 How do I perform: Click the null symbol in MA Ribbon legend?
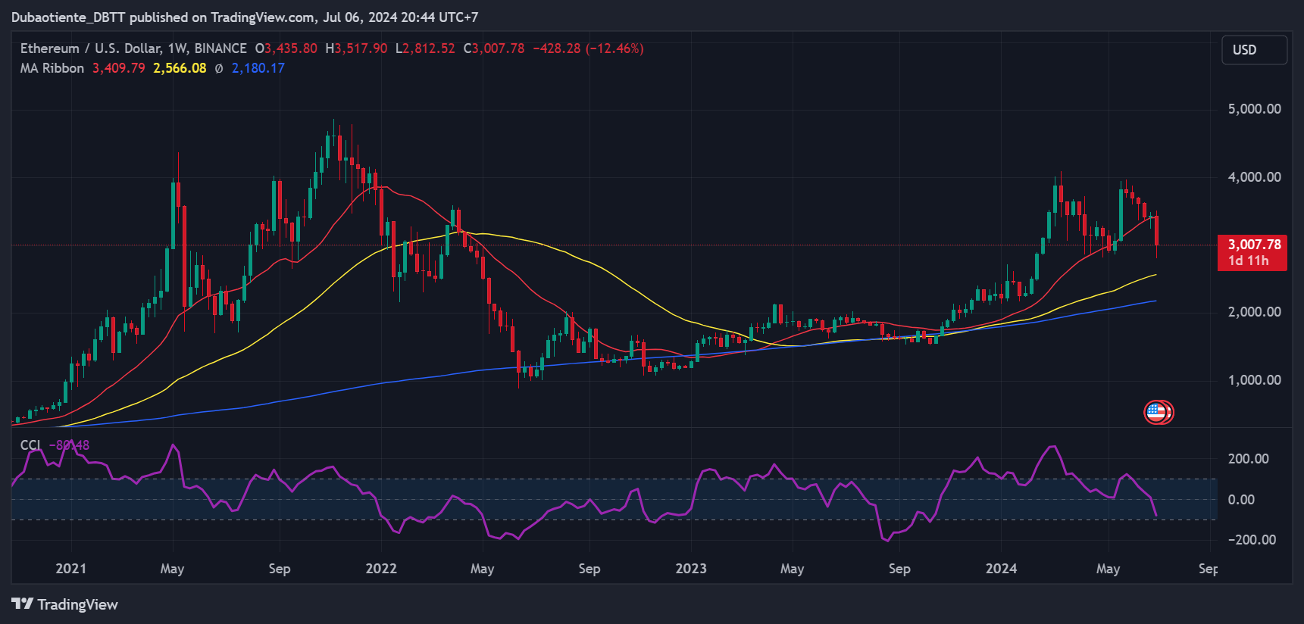coord(219,68)
